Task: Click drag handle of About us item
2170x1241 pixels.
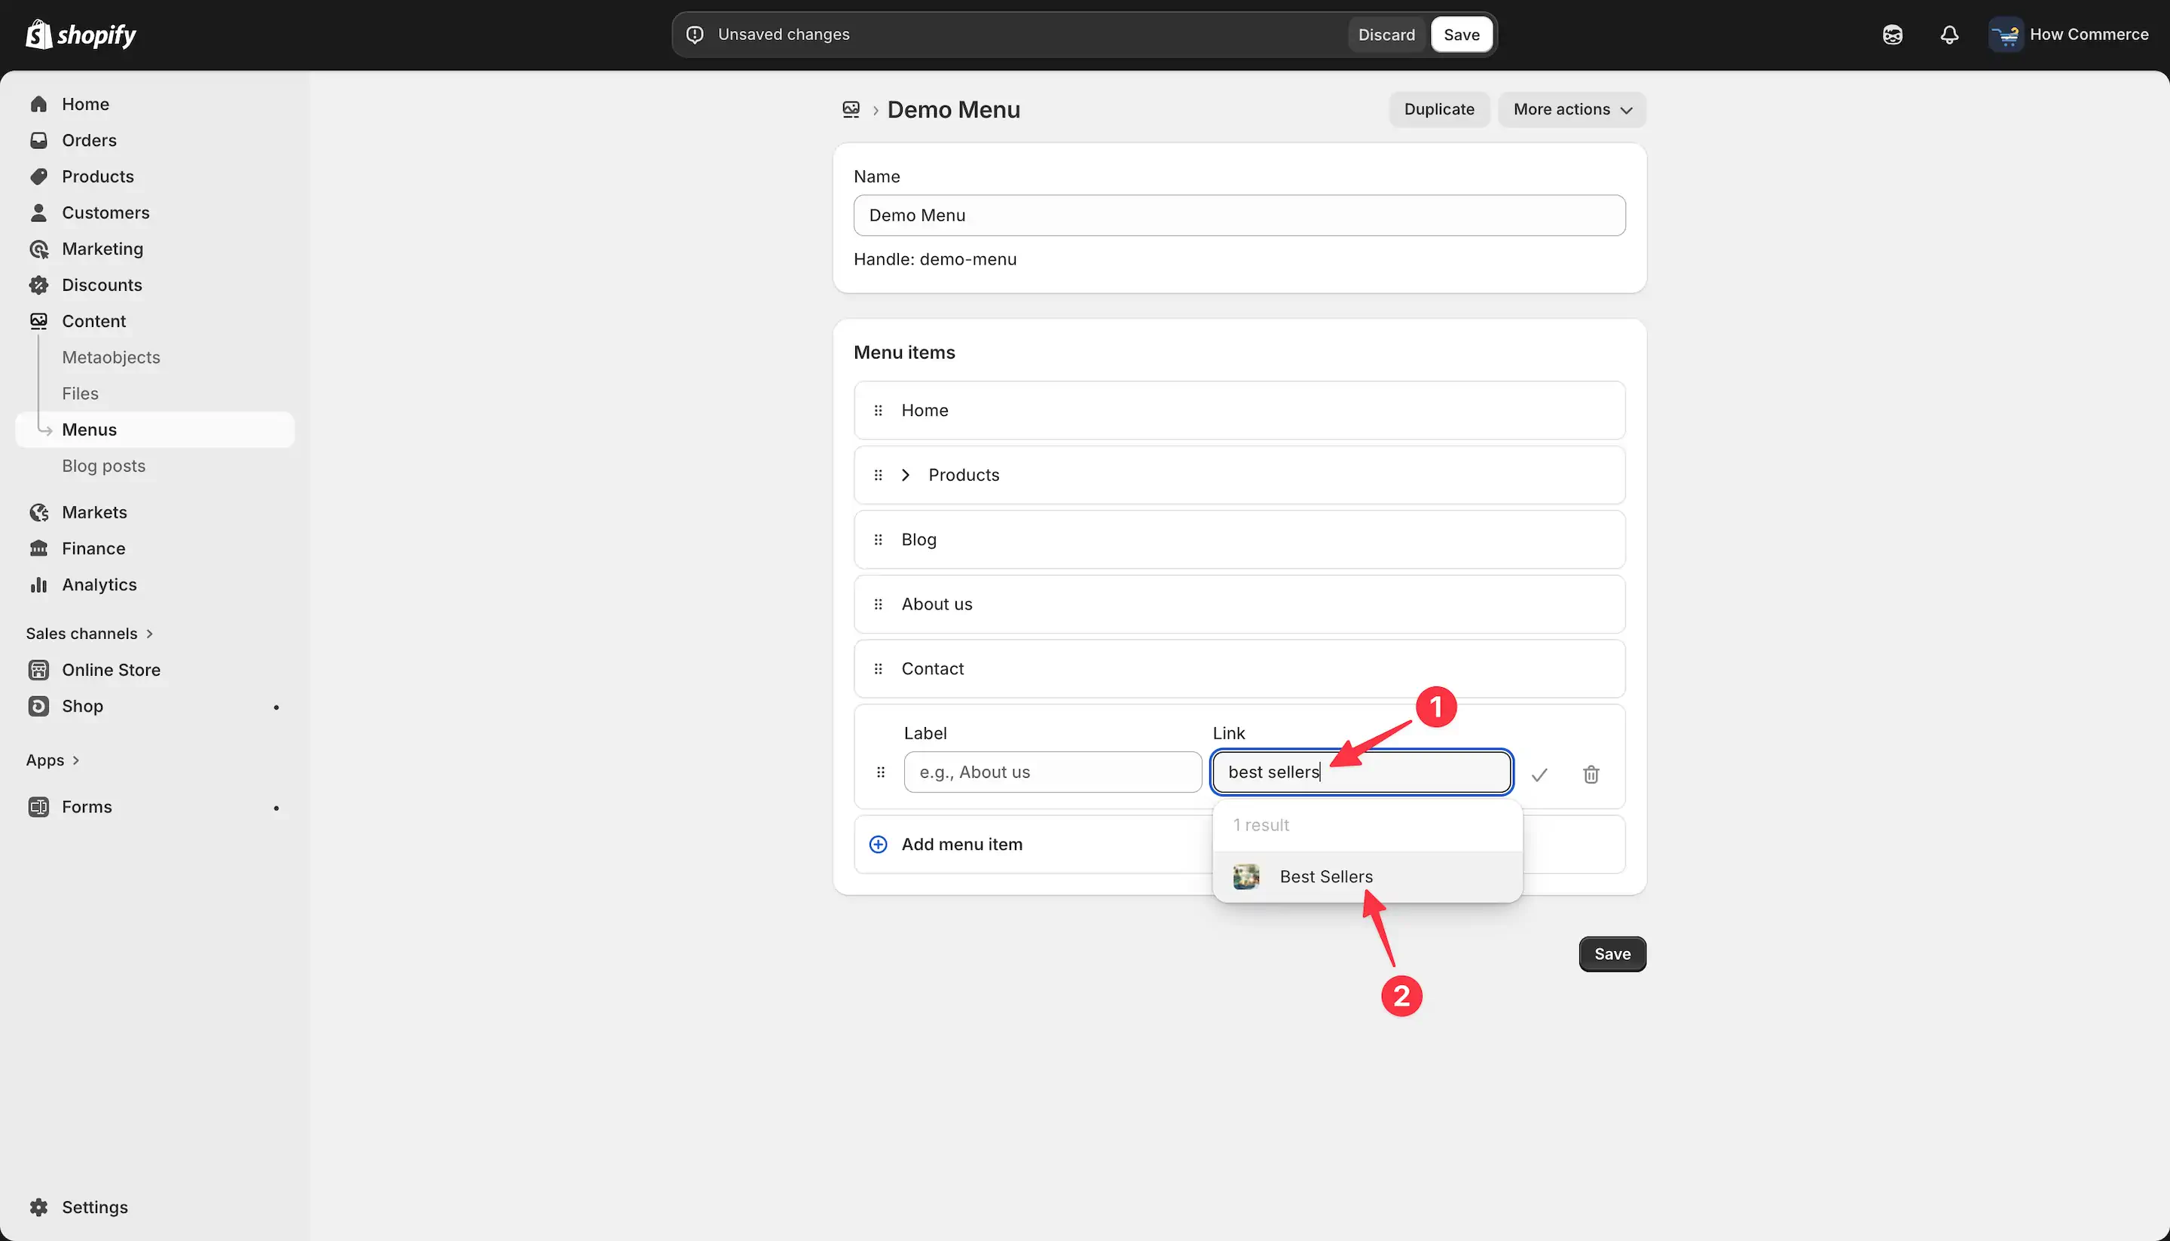Action: (878, 604)
